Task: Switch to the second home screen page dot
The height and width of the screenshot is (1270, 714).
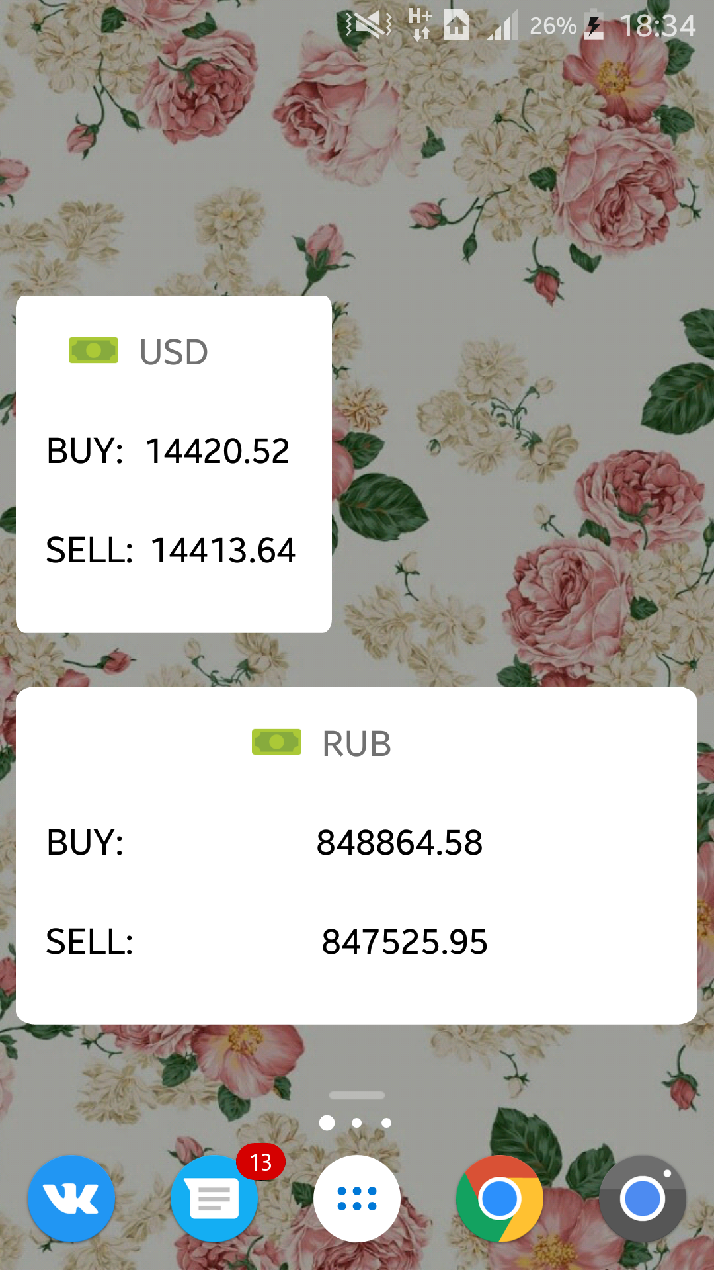Action: [x=357, y=1122]
